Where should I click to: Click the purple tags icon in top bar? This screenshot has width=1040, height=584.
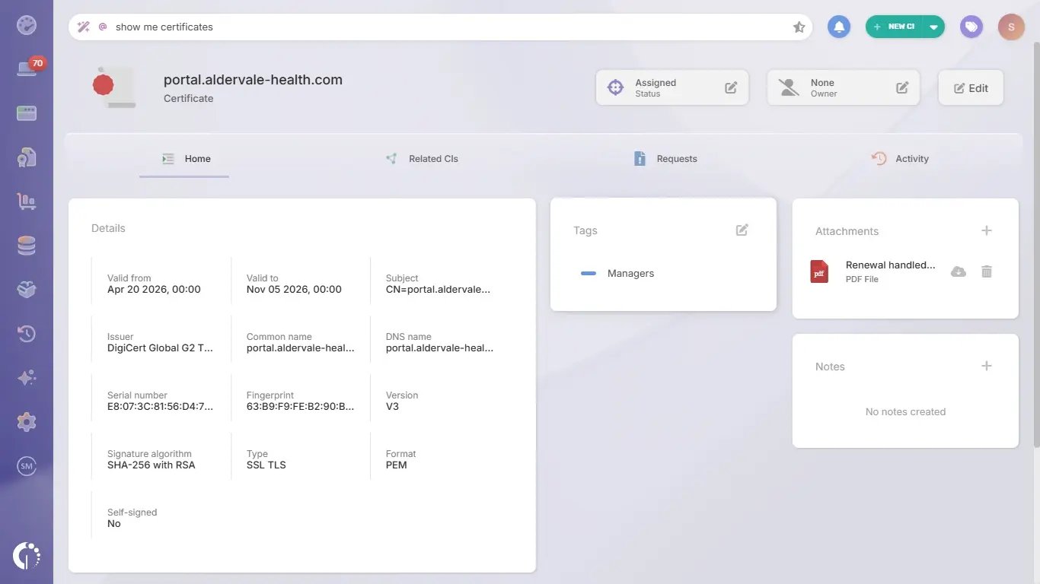click(971, 27)
